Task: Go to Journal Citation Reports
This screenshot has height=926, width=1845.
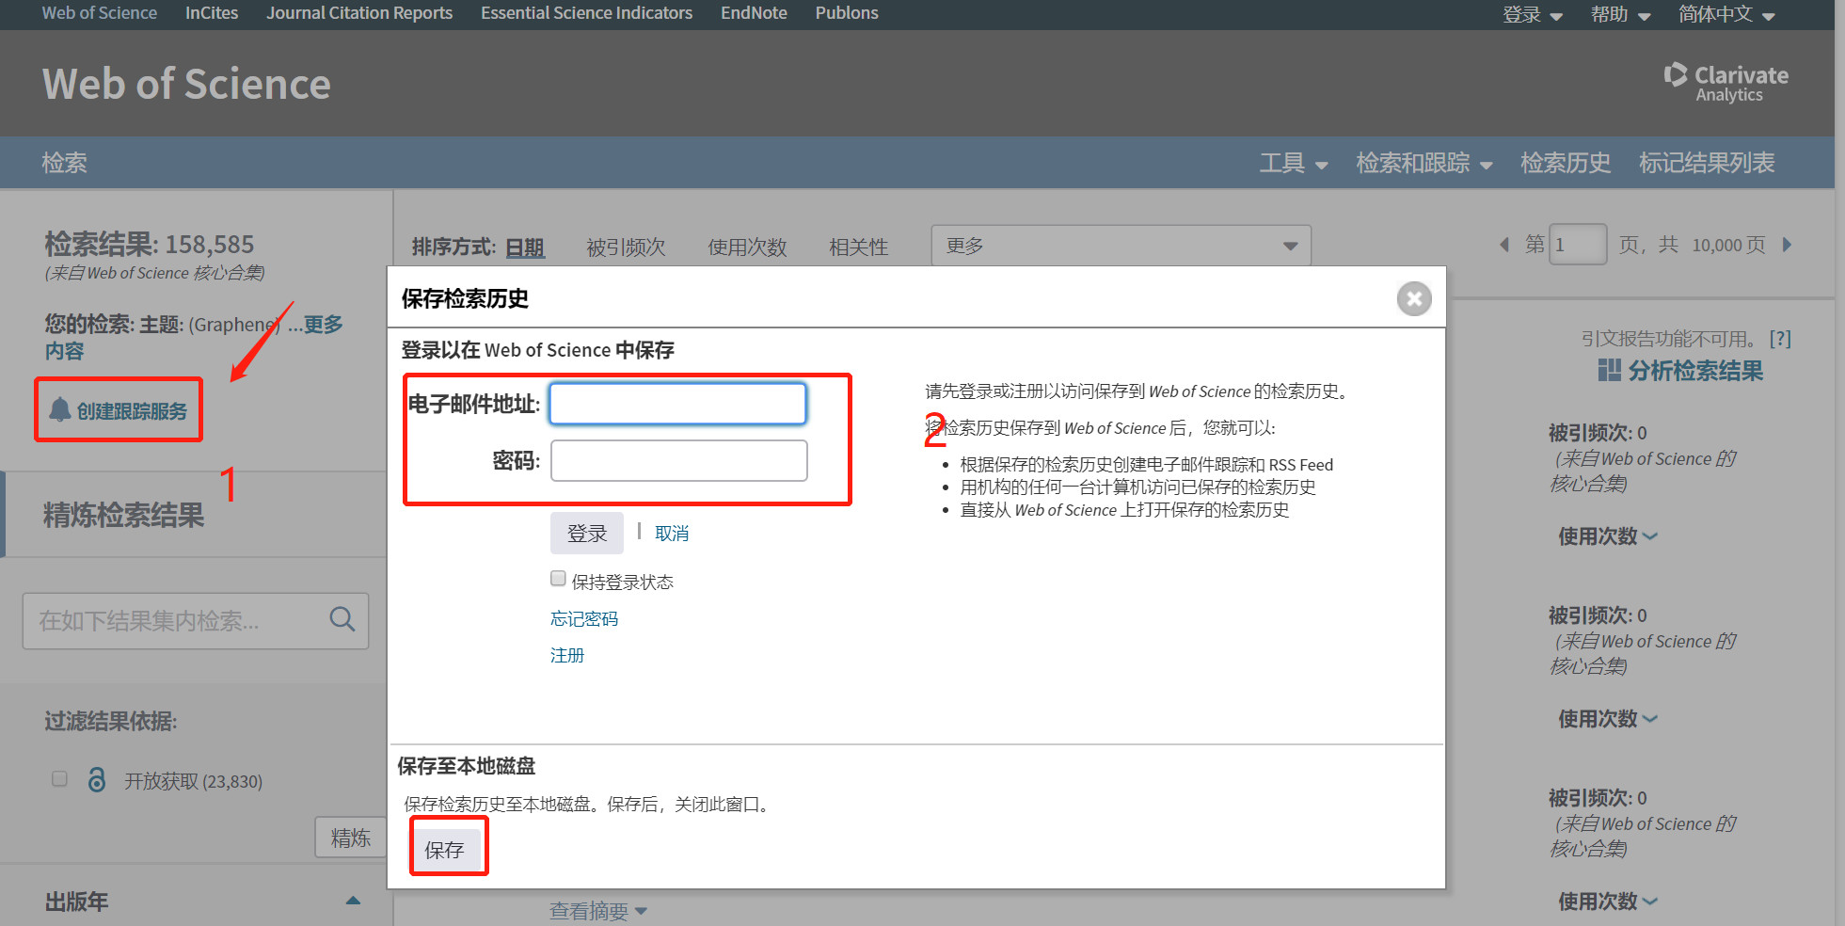Action: 358,13
